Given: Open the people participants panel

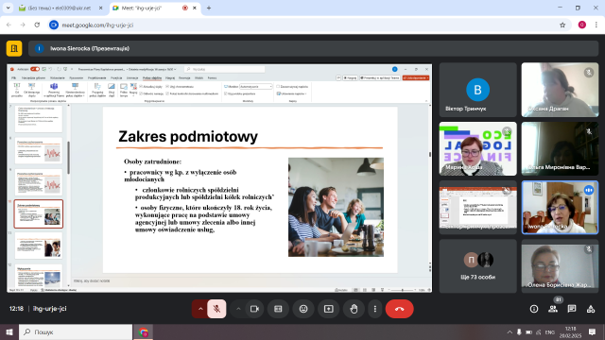Looking at the screenshot, I should tap(553, 309).
